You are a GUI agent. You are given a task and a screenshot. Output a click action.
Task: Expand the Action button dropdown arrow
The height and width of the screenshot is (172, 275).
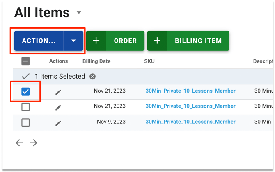(x=73, y=41)
